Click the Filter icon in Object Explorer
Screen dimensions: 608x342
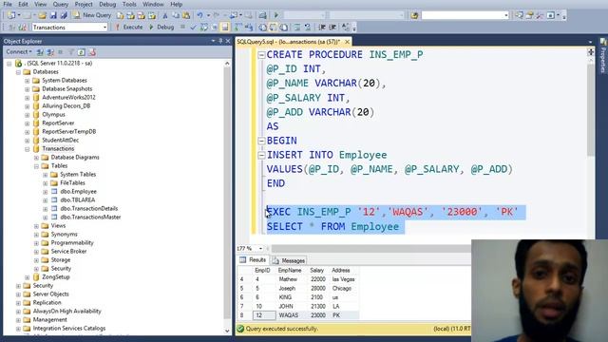tap(71, 52)
